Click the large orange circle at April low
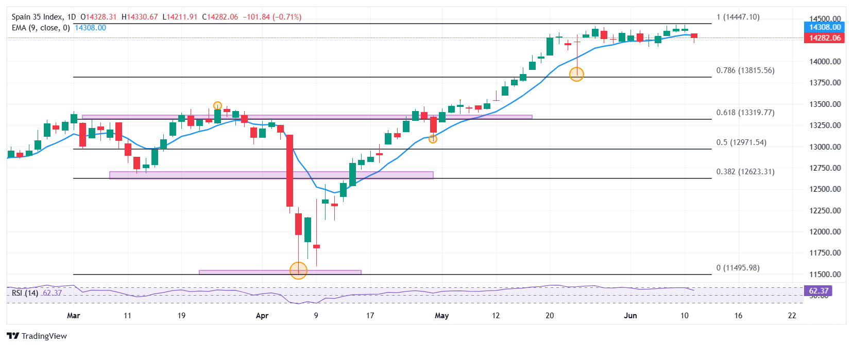853x347 pixels. pyautogui.click(x=298, y=270)
